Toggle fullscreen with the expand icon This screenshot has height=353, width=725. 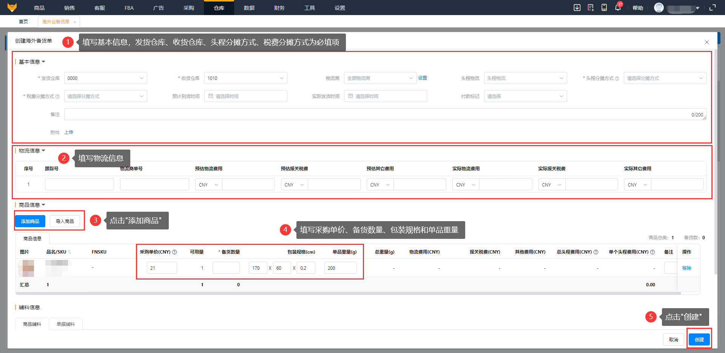713,8
